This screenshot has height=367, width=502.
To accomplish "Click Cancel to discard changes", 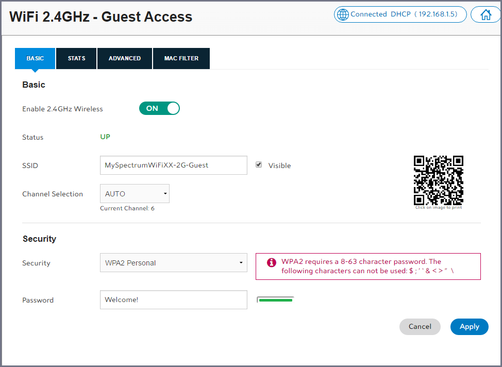I will (420, 326).
